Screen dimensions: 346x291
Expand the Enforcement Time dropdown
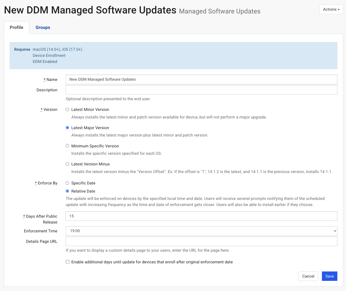click(201, 231)
